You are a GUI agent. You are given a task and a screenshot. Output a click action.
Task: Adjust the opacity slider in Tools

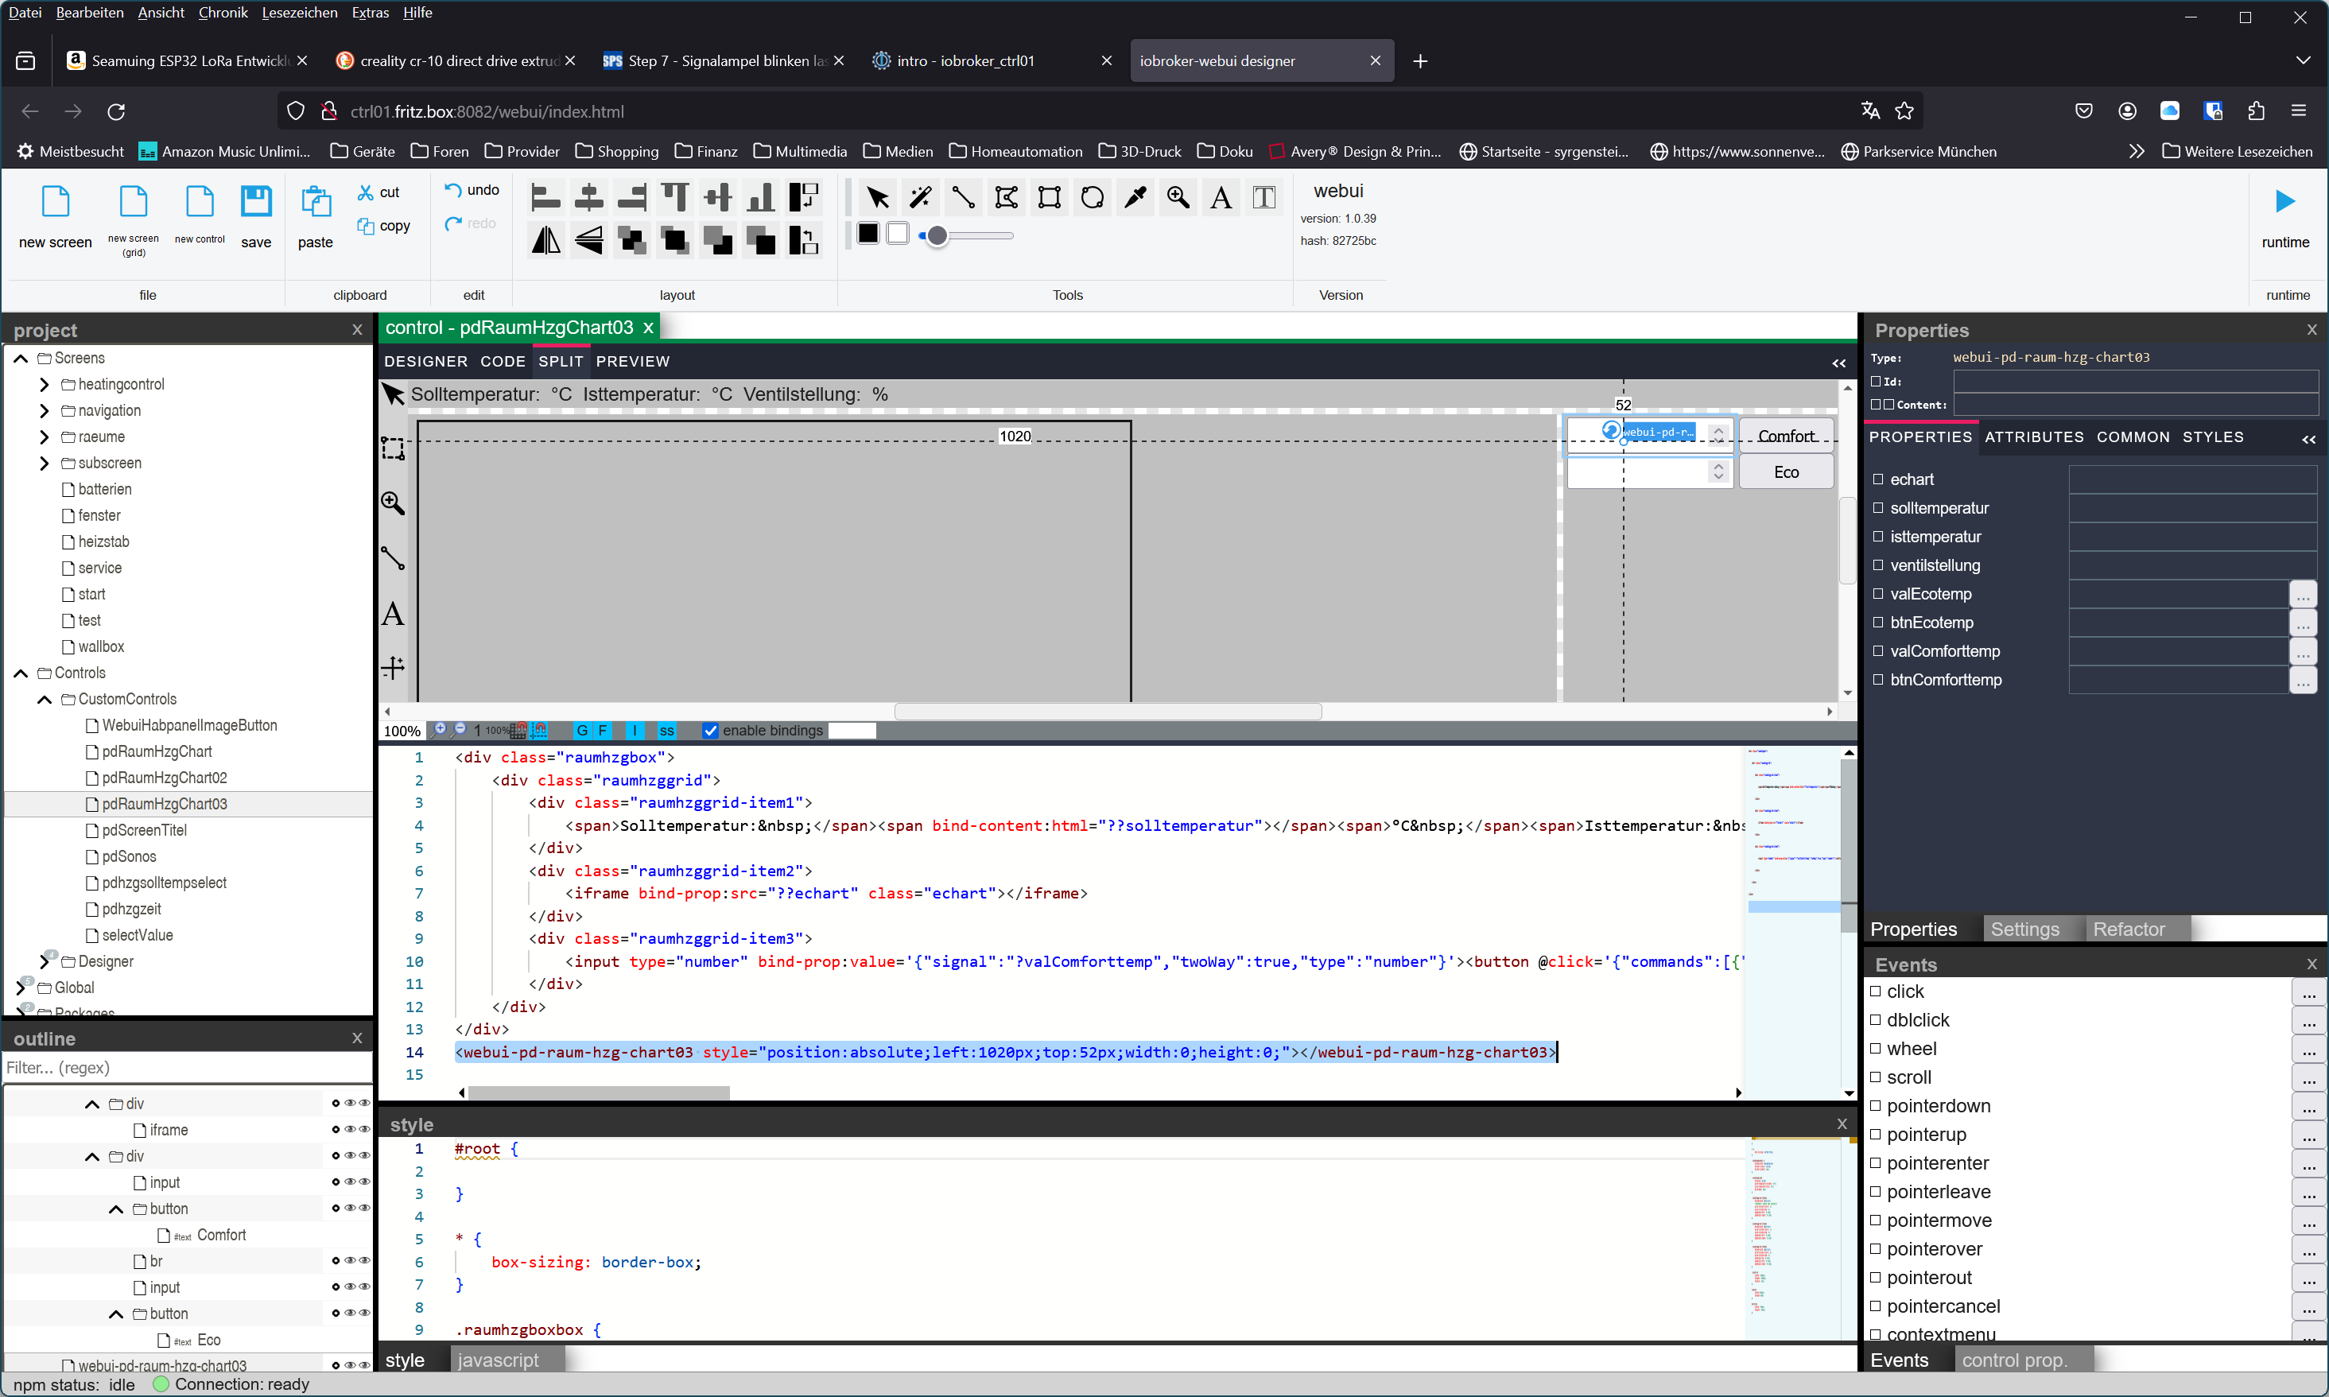(x=937, y=236)
